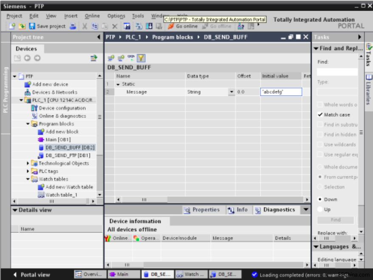Click the print icon in toolbar
Viewport: 373px width, 280px height.
point(73,26)
